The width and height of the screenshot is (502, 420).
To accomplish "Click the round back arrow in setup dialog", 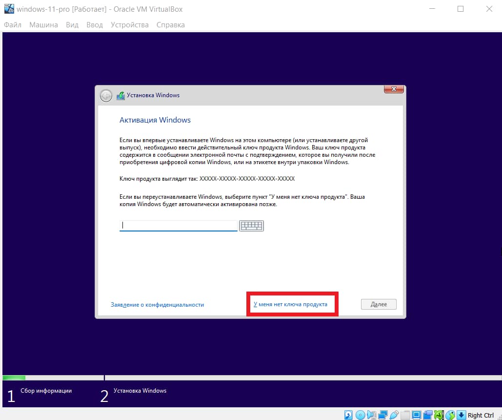I will coord(106,96).
